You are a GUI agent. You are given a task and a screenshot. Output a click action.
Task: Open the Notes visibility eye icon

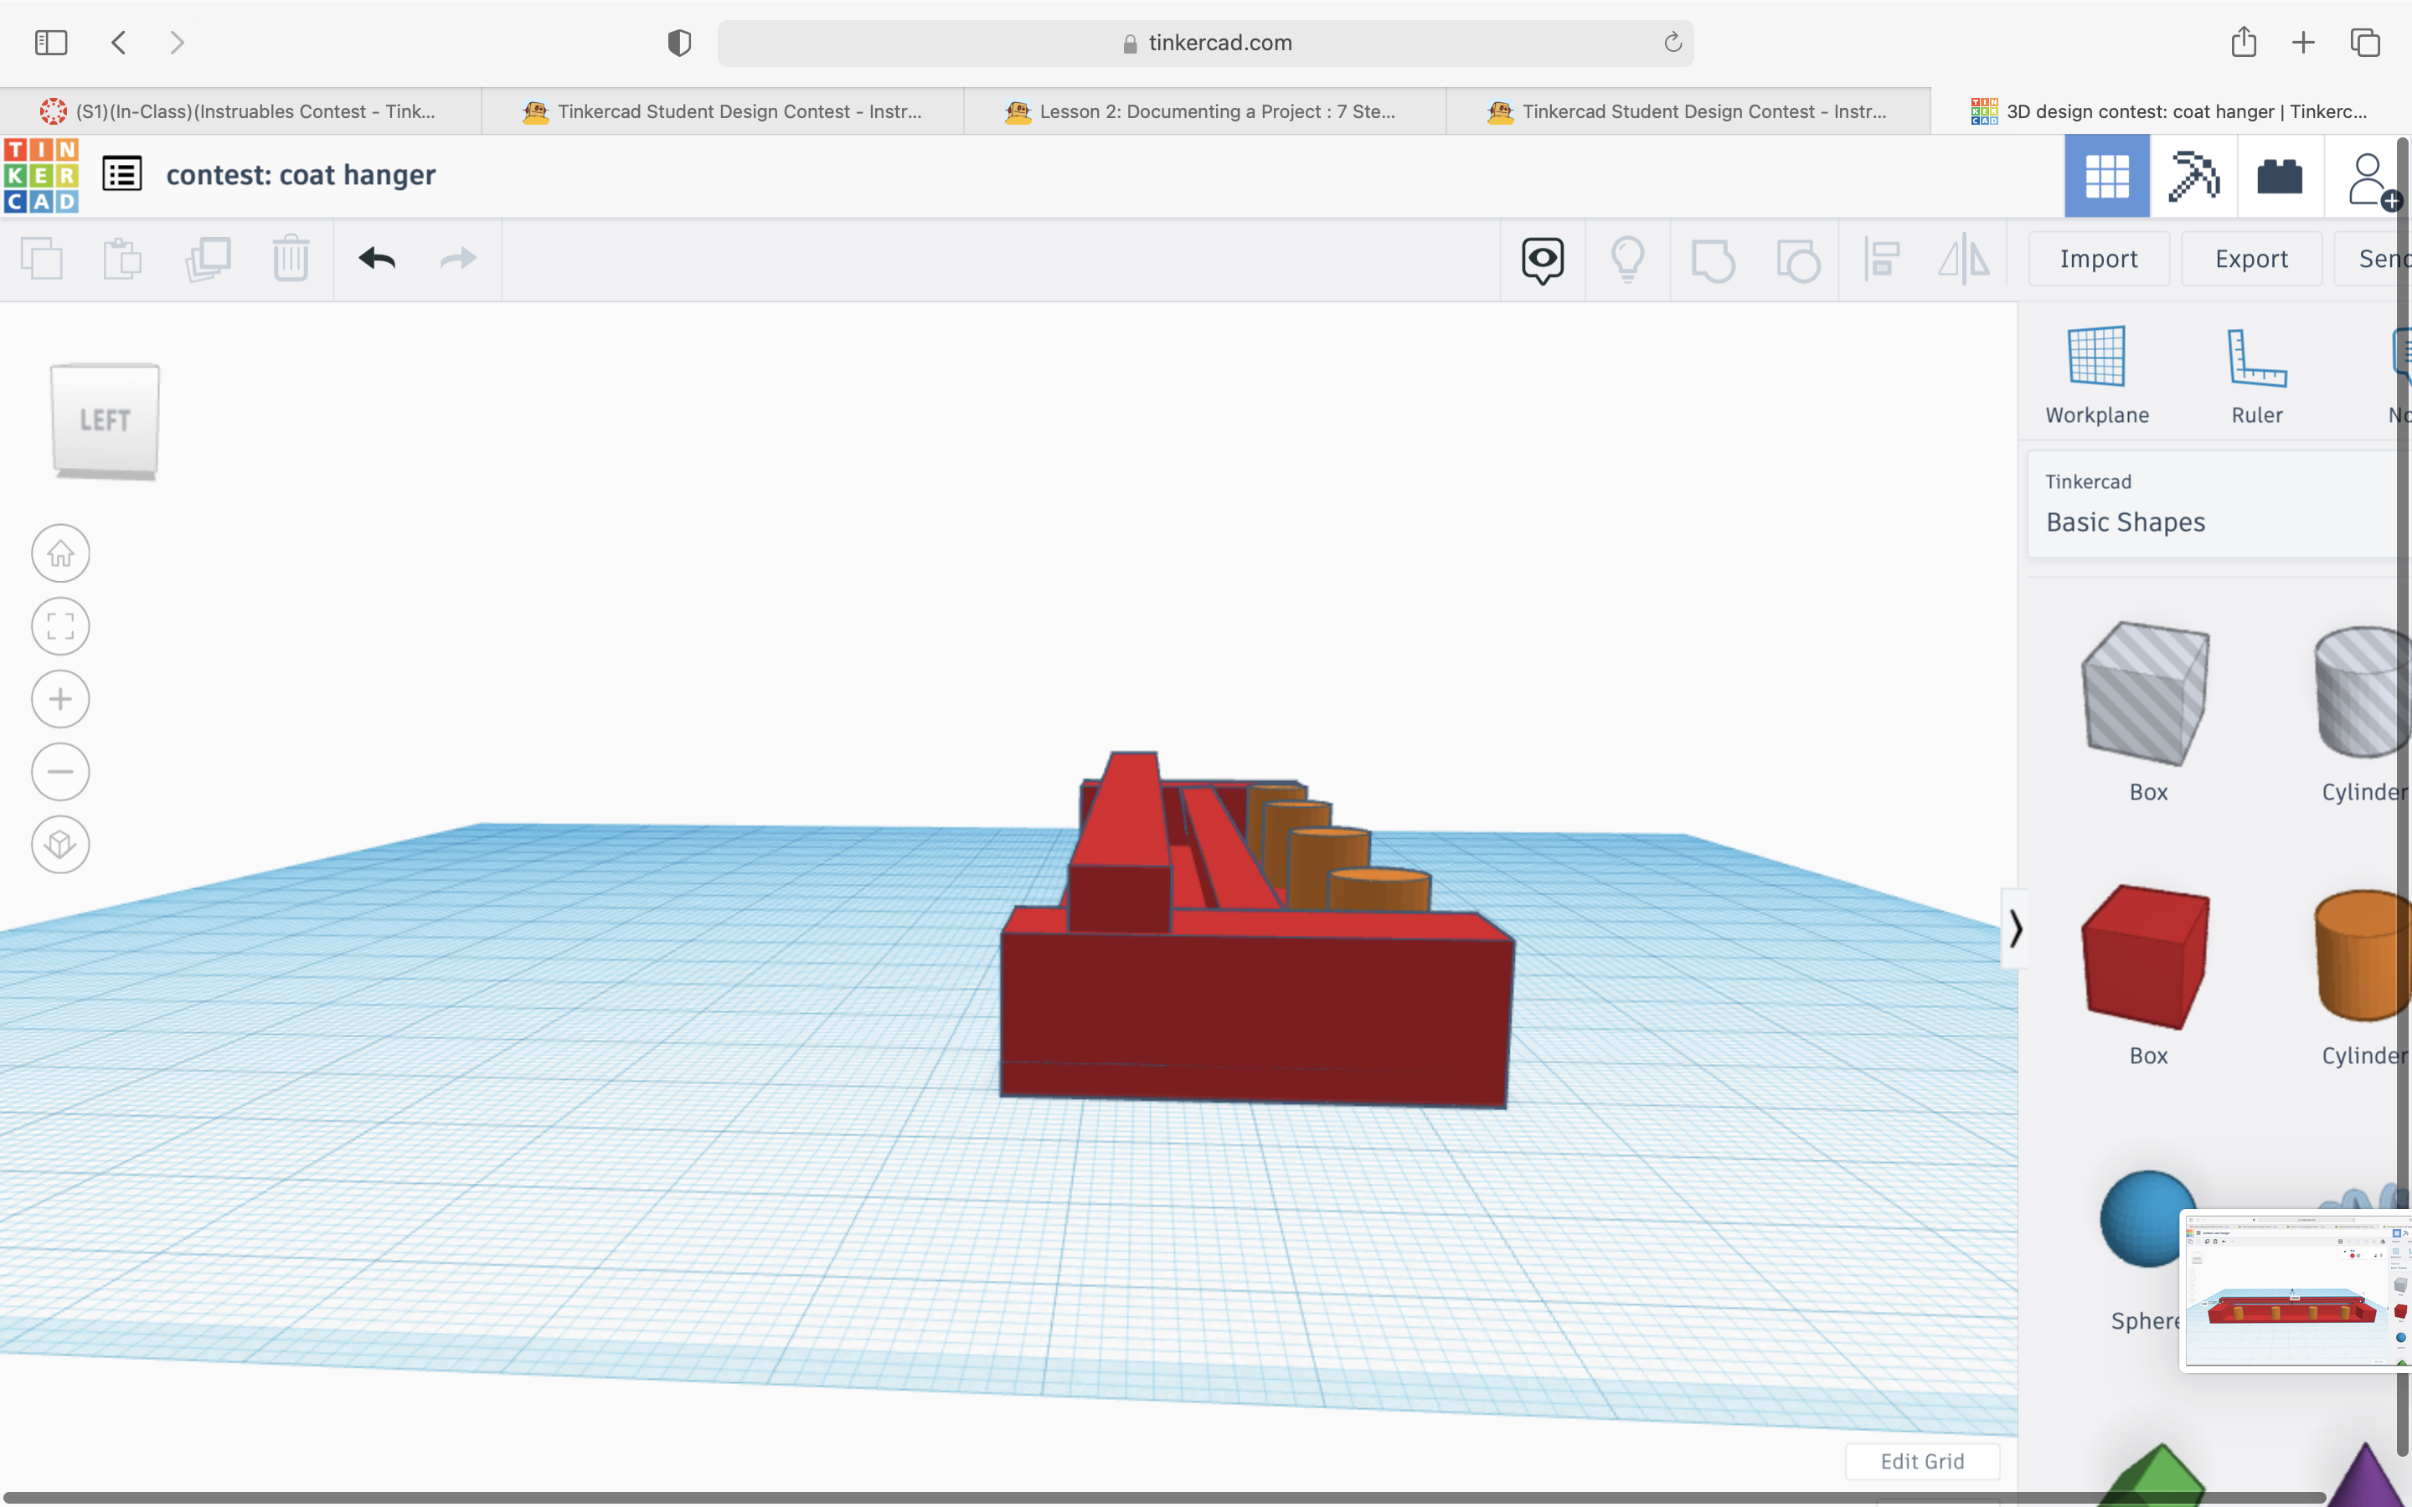tap(1542, 260)
